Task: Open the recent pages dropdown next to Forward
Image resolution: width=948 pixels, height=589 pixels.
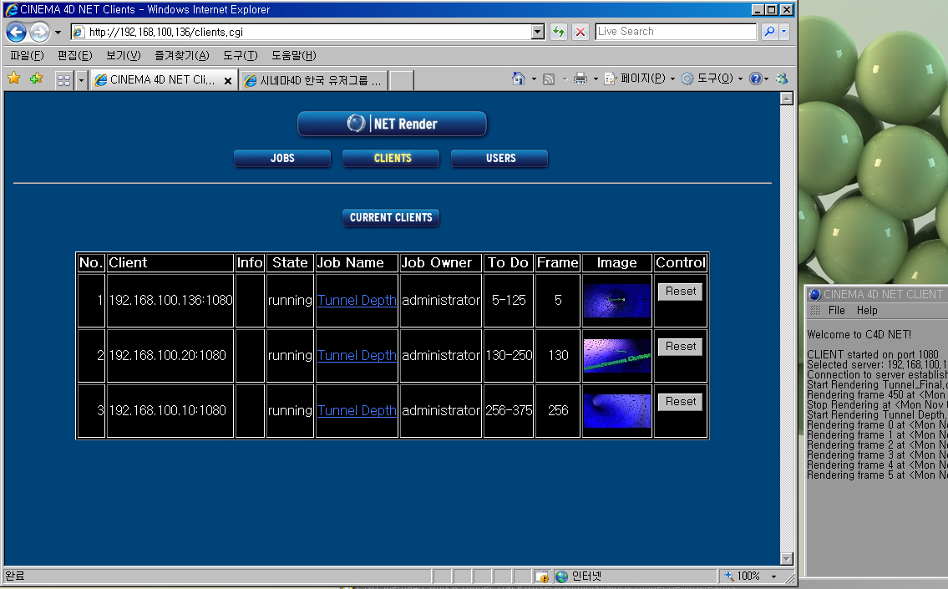Action: [x=58, y=32]
